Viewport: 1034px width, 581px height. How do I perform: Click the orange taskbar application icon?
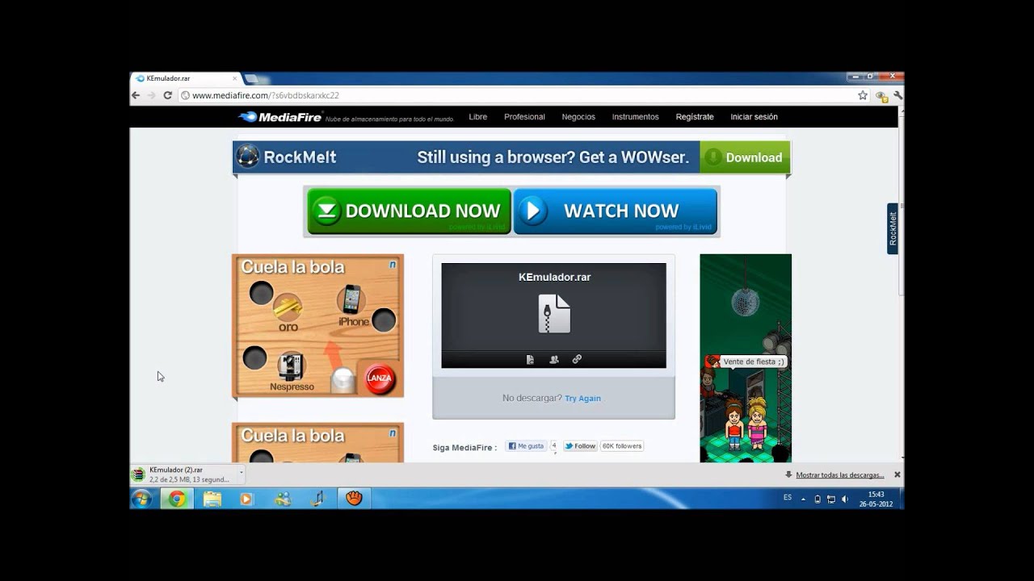pos(354,499)
